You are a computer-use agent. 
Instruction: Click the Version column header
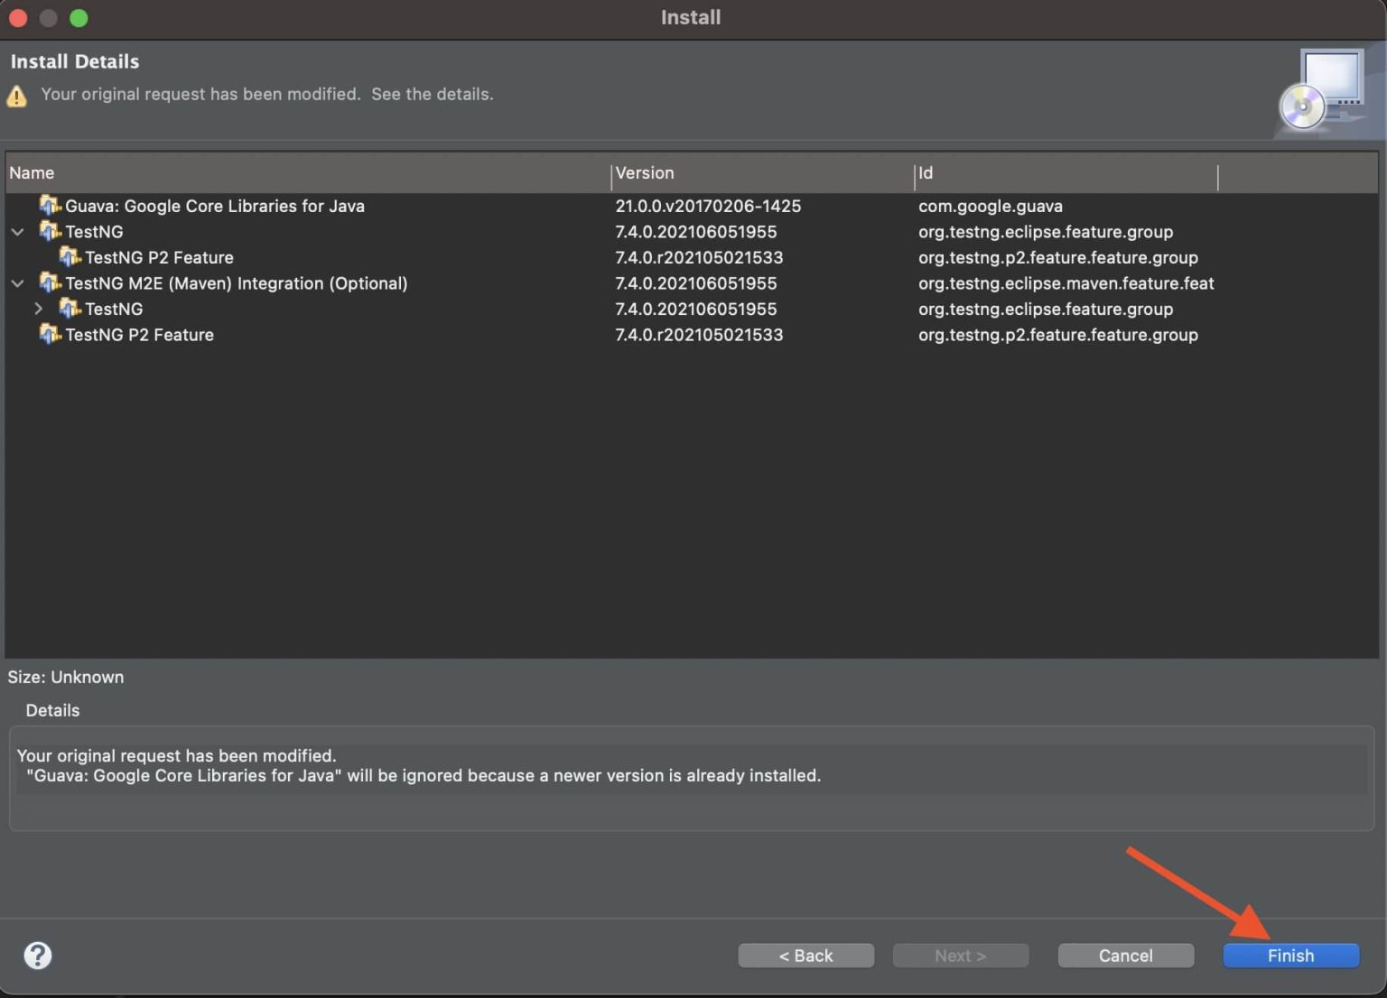(x=644, y=172)
